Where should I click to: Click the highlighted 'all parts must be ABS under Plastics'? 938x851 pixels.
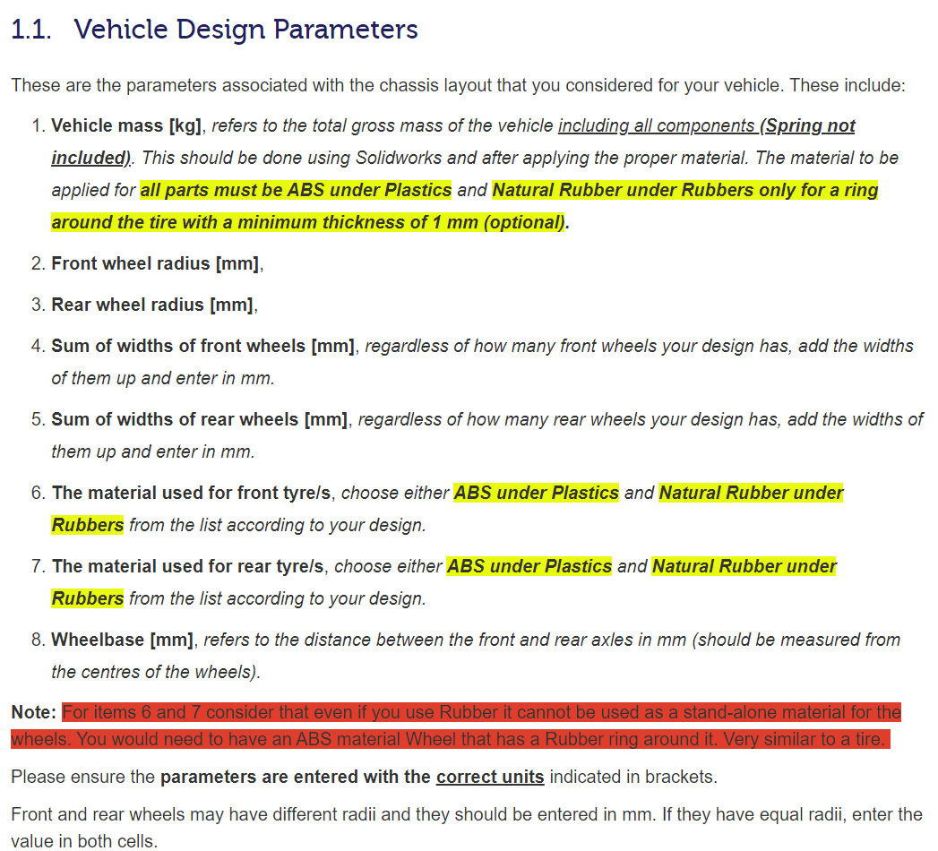tap(297, 189)
